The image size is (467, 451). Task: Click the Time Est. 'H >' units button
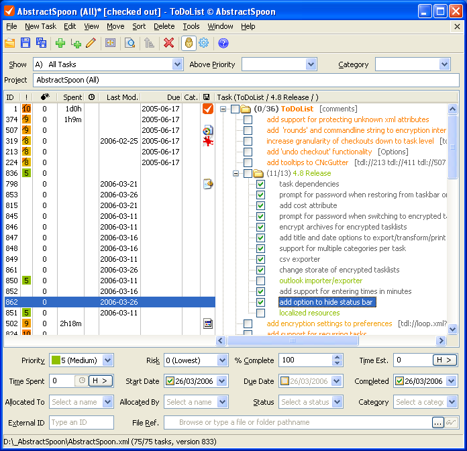[444, 360]
